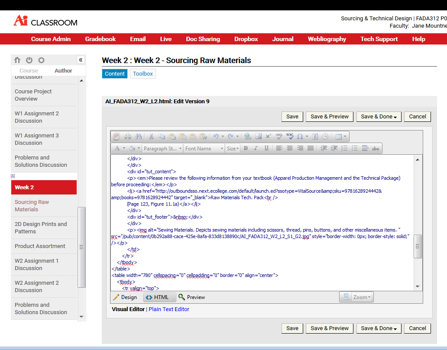Switch to the Toolbox tab
This screenshot has height=350, width=447.
(x=143, y=74)
